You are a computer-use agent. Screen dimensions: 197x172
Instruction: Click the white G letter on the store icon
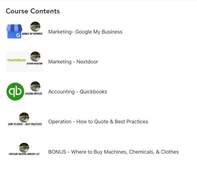click(18, 35)
